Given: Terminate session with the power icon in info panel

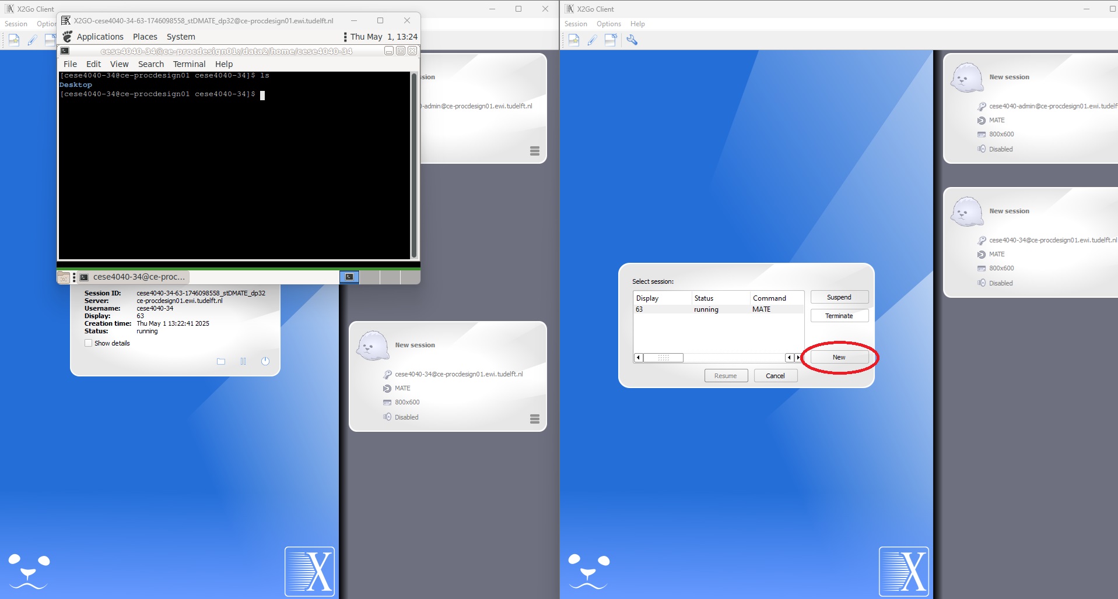Looking at the screenshot, I should point(265,361).
